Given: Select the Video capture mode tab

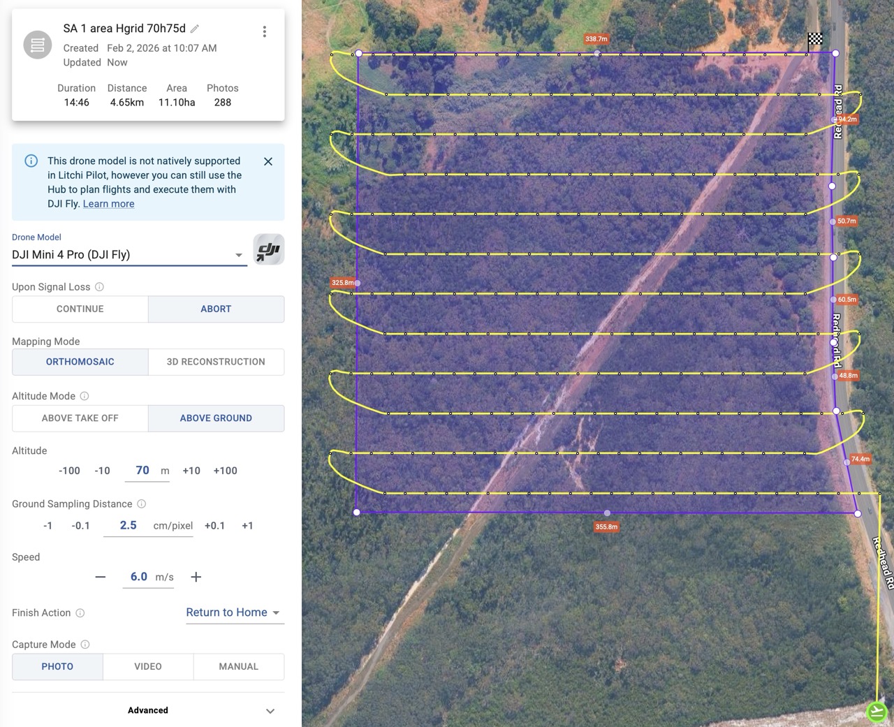Looking at the screenshot, I should [x=148, y=667].
